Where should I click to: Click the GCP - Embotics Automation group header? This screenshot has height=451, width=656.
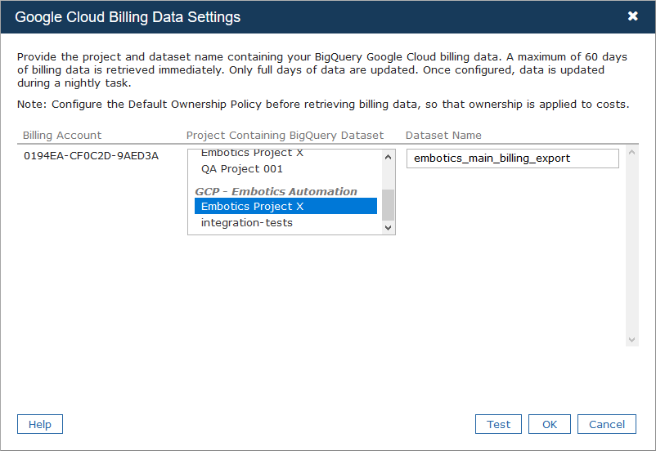(x=276, y=191)
